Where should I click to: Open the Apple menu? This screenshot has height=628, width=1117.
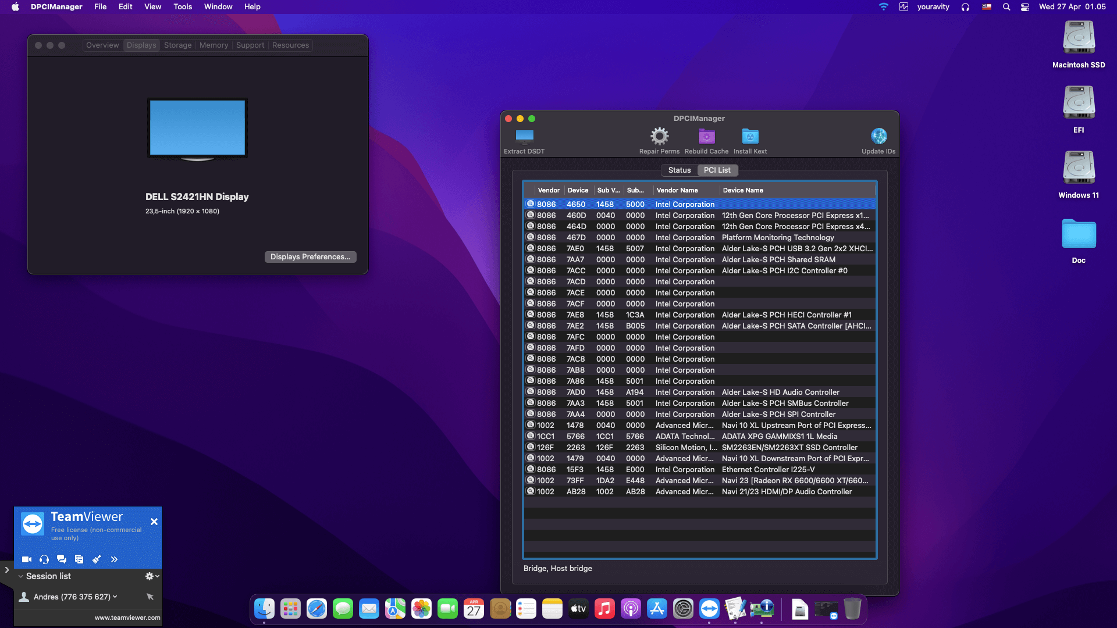[x=15, y=7]
